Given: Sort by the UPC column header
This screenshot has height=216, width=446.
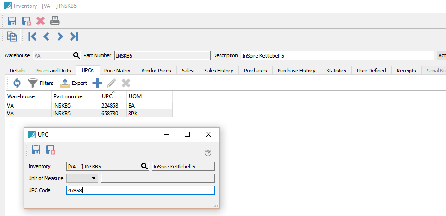Looking at the screenshot, I should click(x=113, y=96).
